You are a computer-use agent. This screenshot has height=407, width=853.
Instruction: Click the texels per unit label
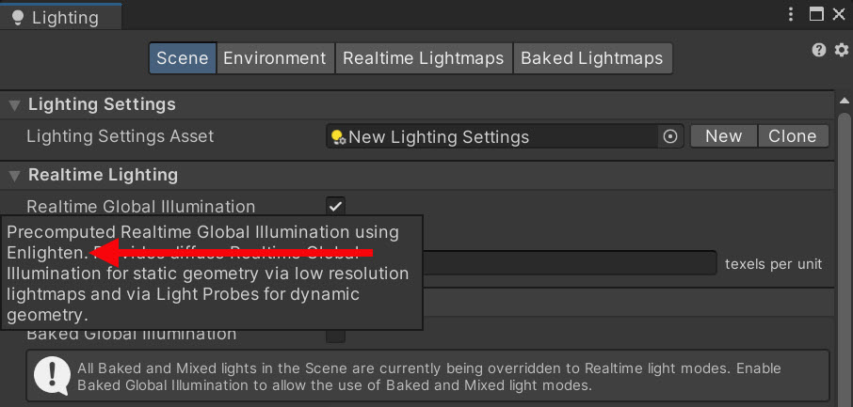[773, 264]
